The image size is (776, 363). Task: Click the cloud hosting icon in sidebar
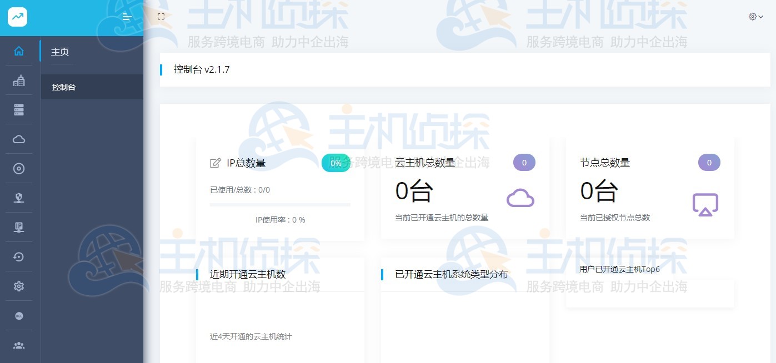tap(18, 139)
